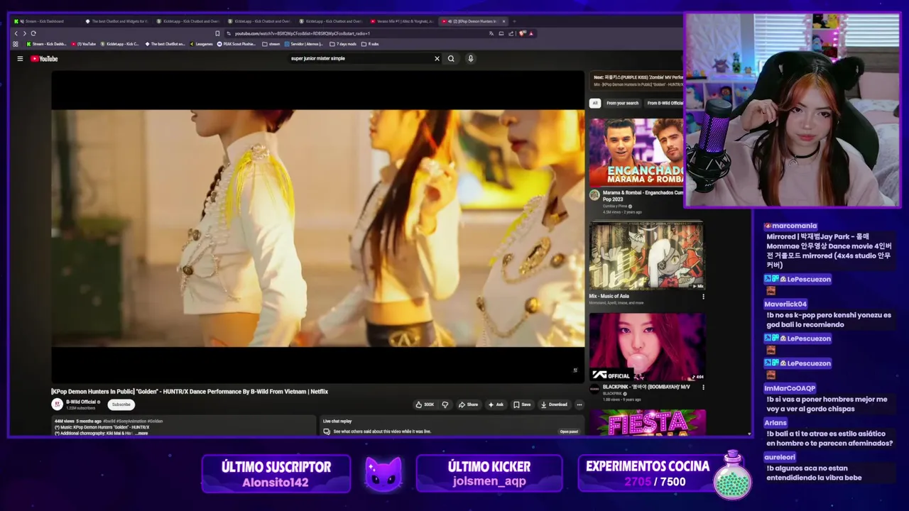Screen dimensions: 909x511
Task: Open the FIESTA video thumbnail
Action: 647,422
